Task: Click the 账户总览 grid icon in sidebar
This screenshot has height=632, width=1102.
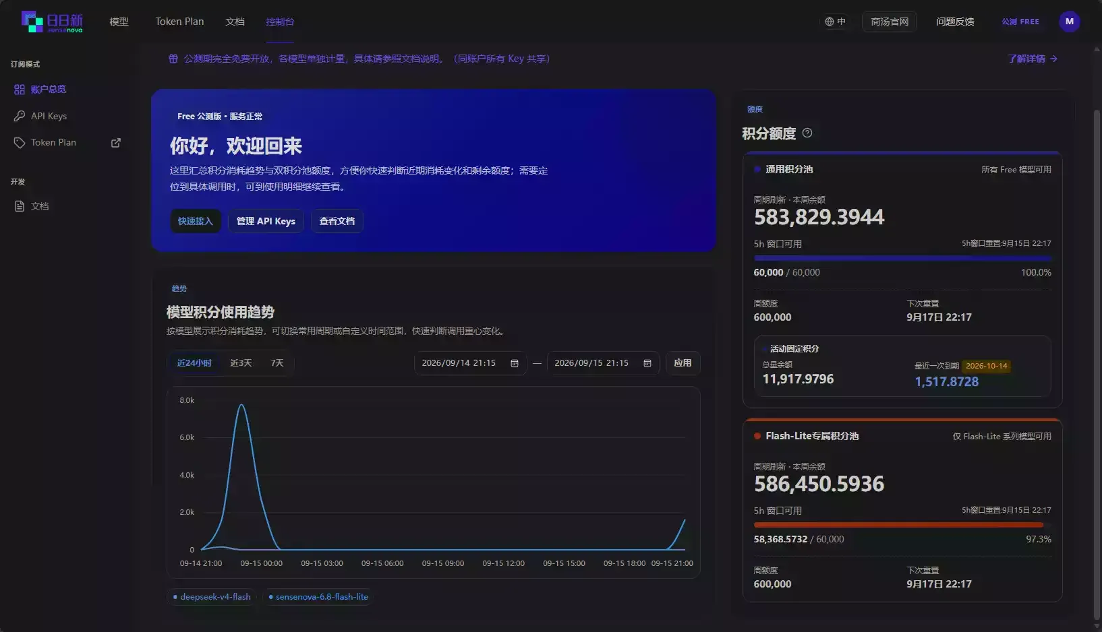Action: [x=20, y=90]
